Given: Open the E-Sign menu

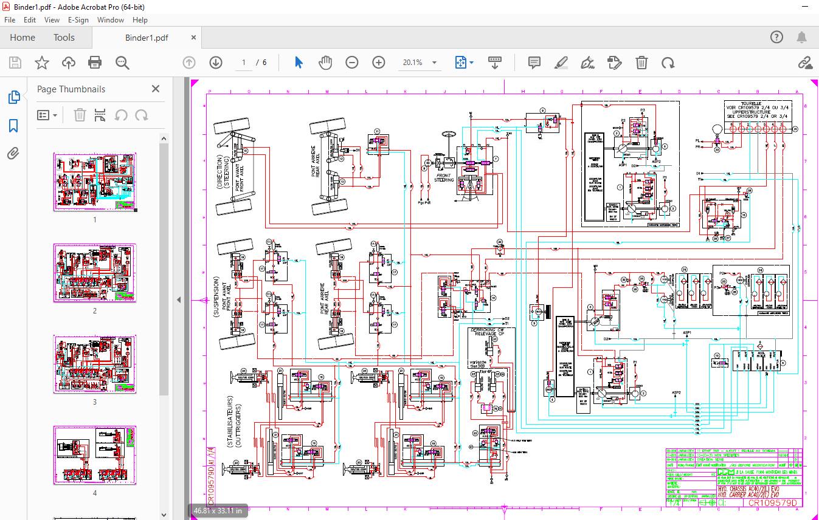Looking at the screenshot, I should (78, 20).
